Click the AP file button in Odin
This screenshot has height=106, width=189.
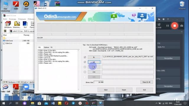(94, 62)
